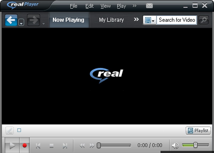Maximize the RealPlayer window
This screenshot has width=214, height=153.
coord(195,5)
